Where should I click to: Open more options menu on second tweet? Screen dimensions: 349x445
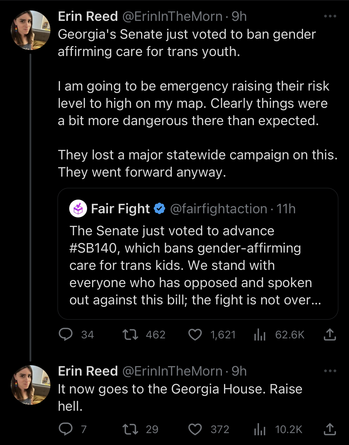tap(330, 371)
